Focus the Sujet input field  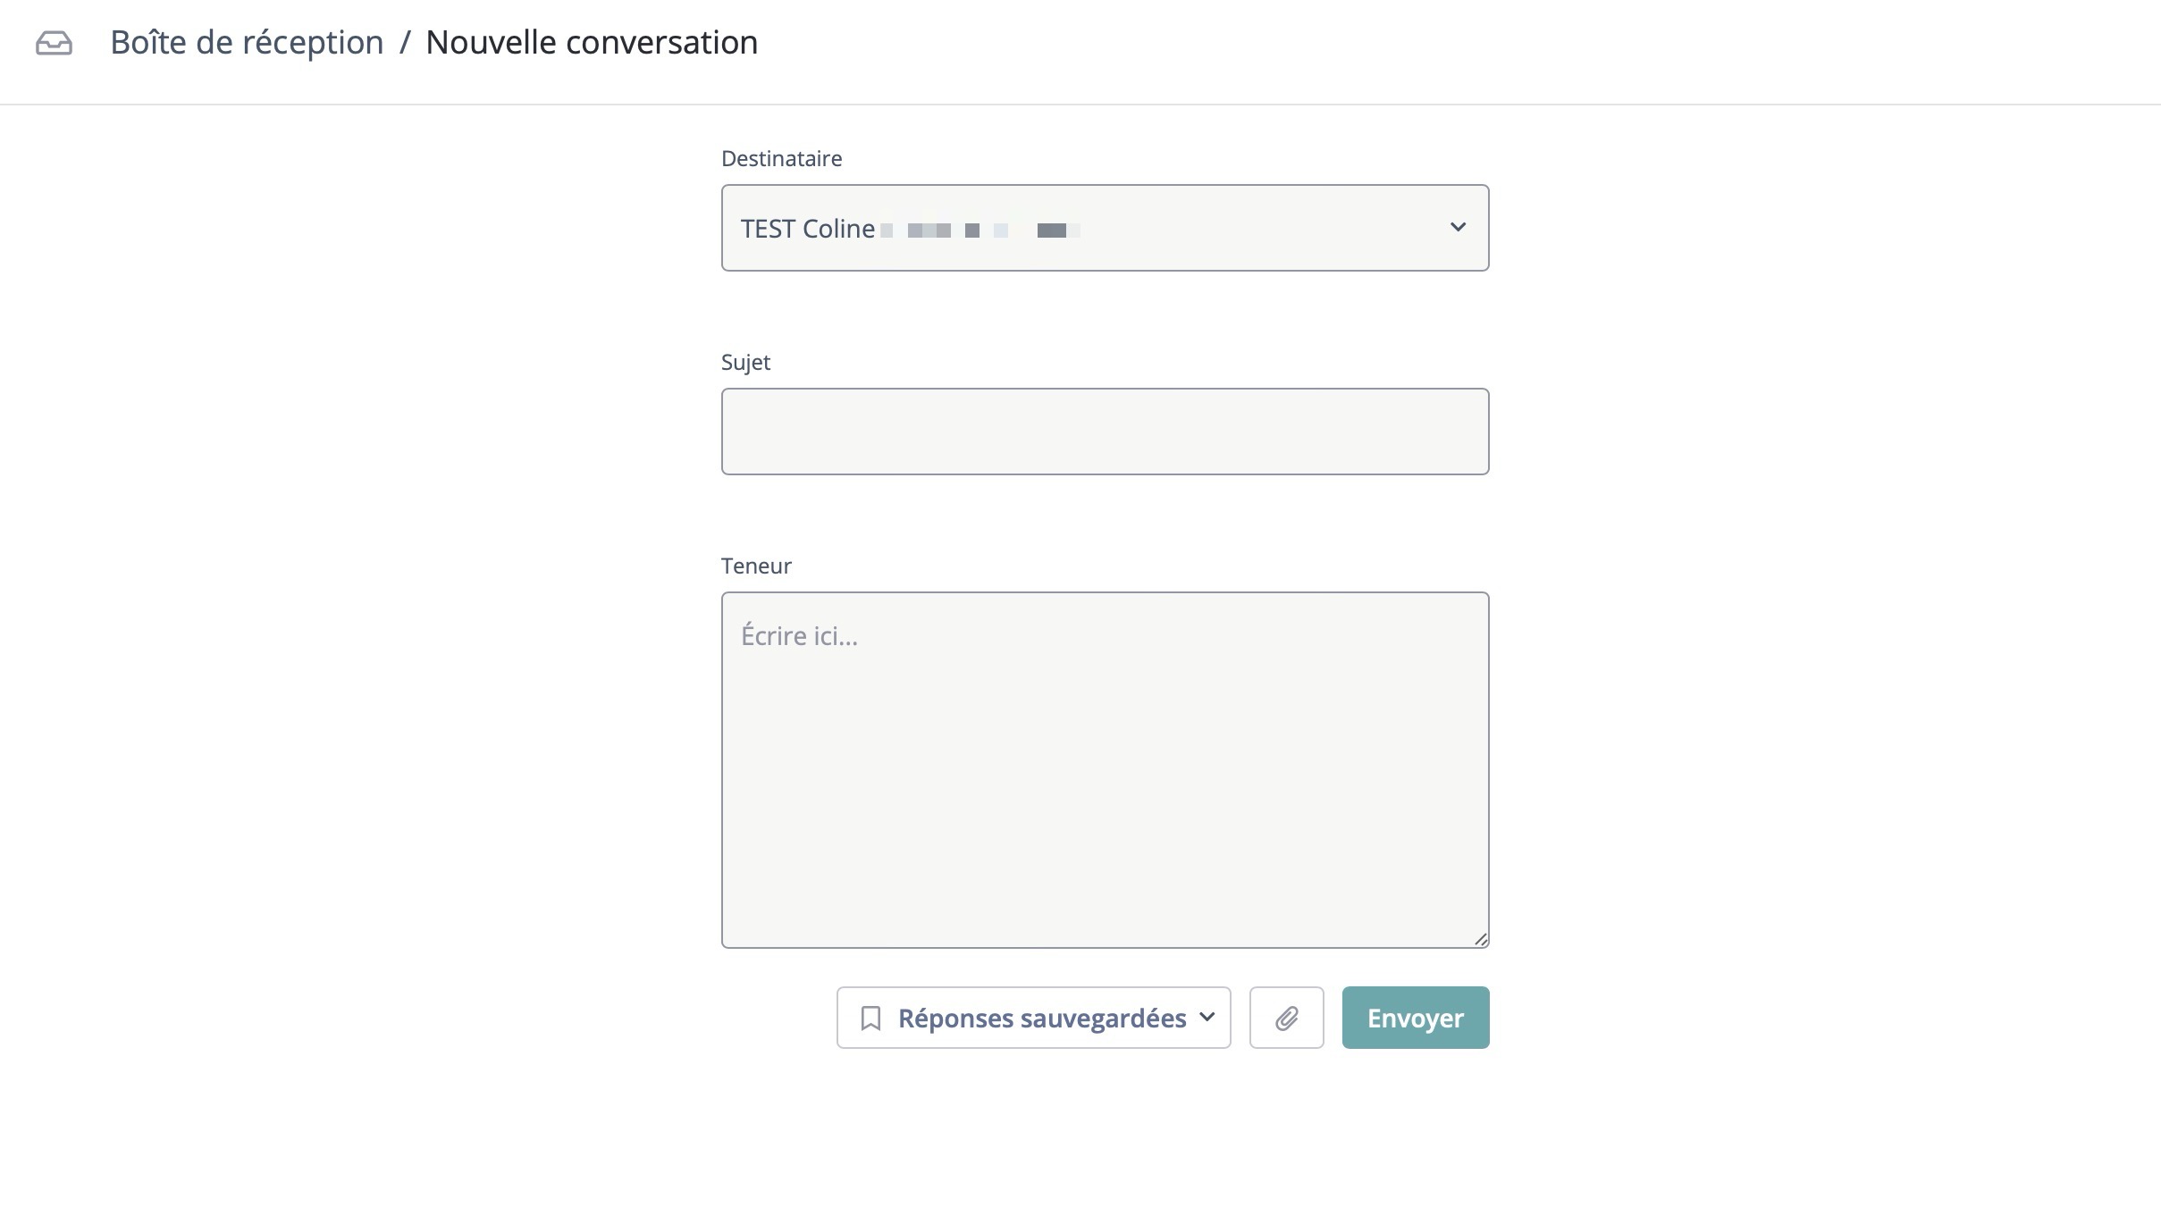[x=1105, y=432]
